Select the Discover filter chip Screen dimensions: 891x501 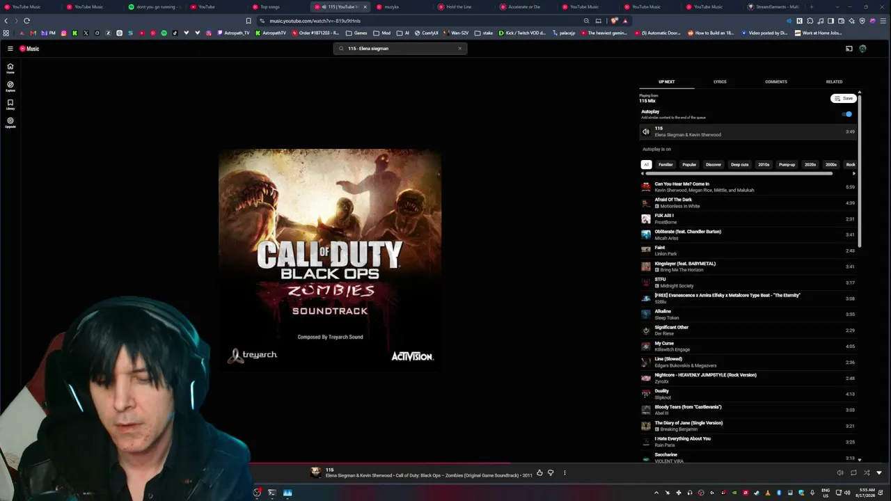[x=713, y=165]
